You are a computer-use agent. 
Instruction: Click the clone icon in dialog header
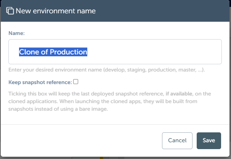(x=10, y=11)
